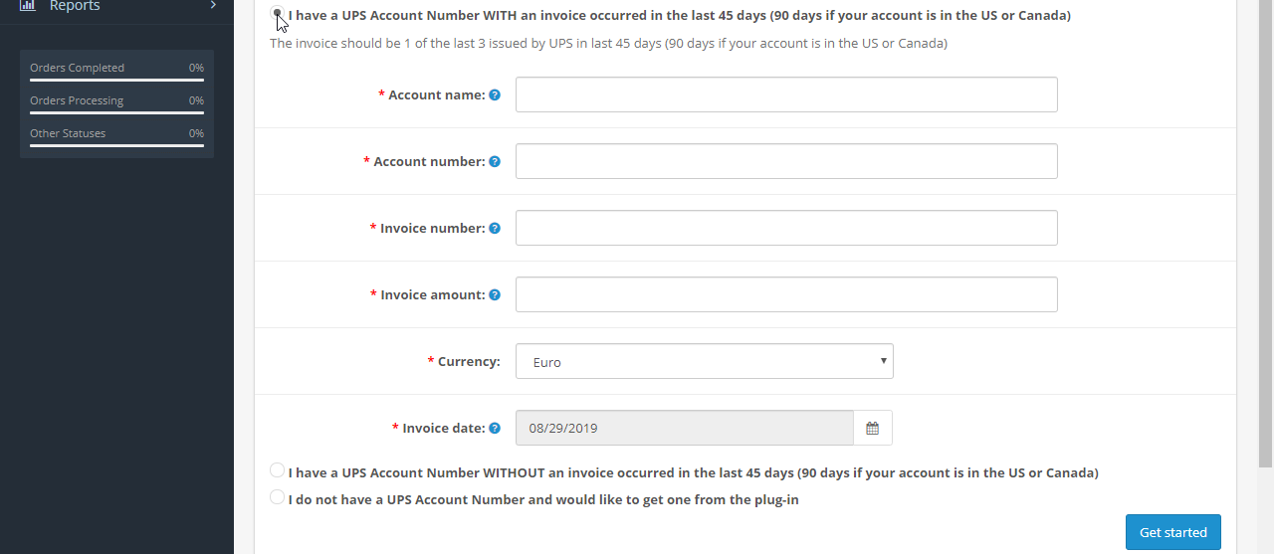Click the Invoice amount help icon
The width and height of the screenshot is (1274, 554).
click(495, 295)
